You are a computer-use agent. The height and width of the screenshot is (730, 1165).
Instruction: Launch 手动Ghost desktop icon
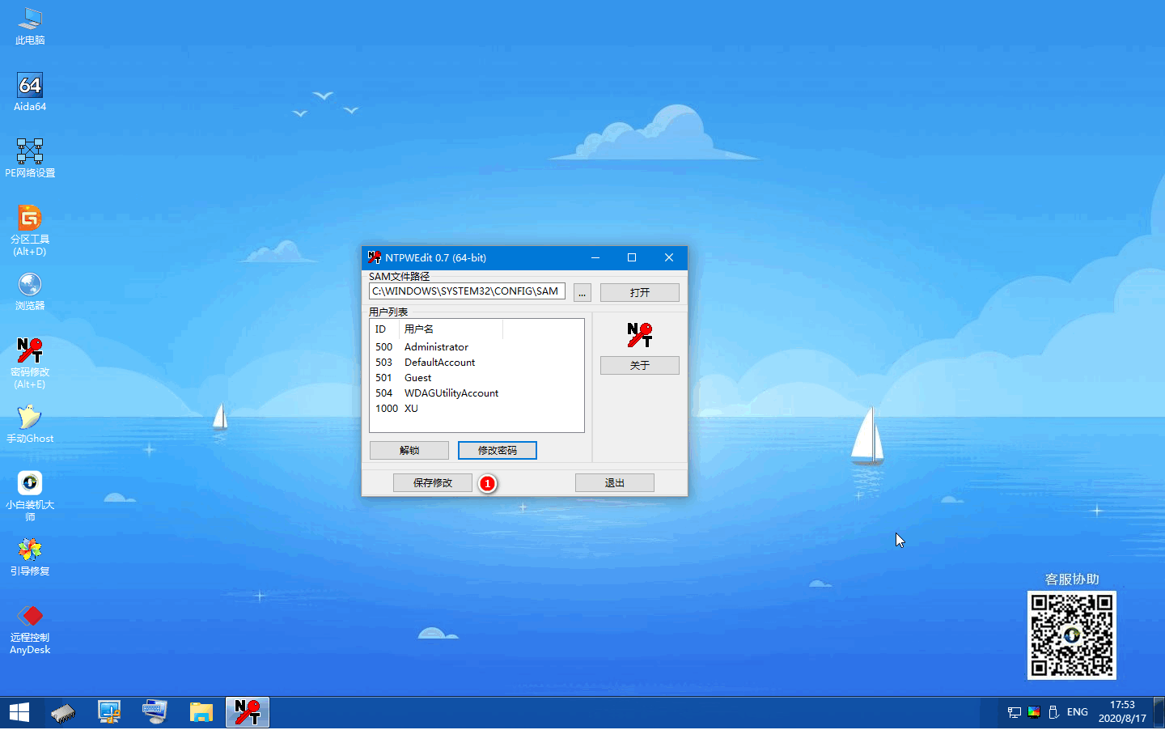(30, 418)
